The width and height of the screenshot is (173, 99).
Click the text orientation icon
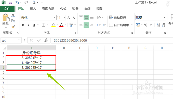[99, 17]
